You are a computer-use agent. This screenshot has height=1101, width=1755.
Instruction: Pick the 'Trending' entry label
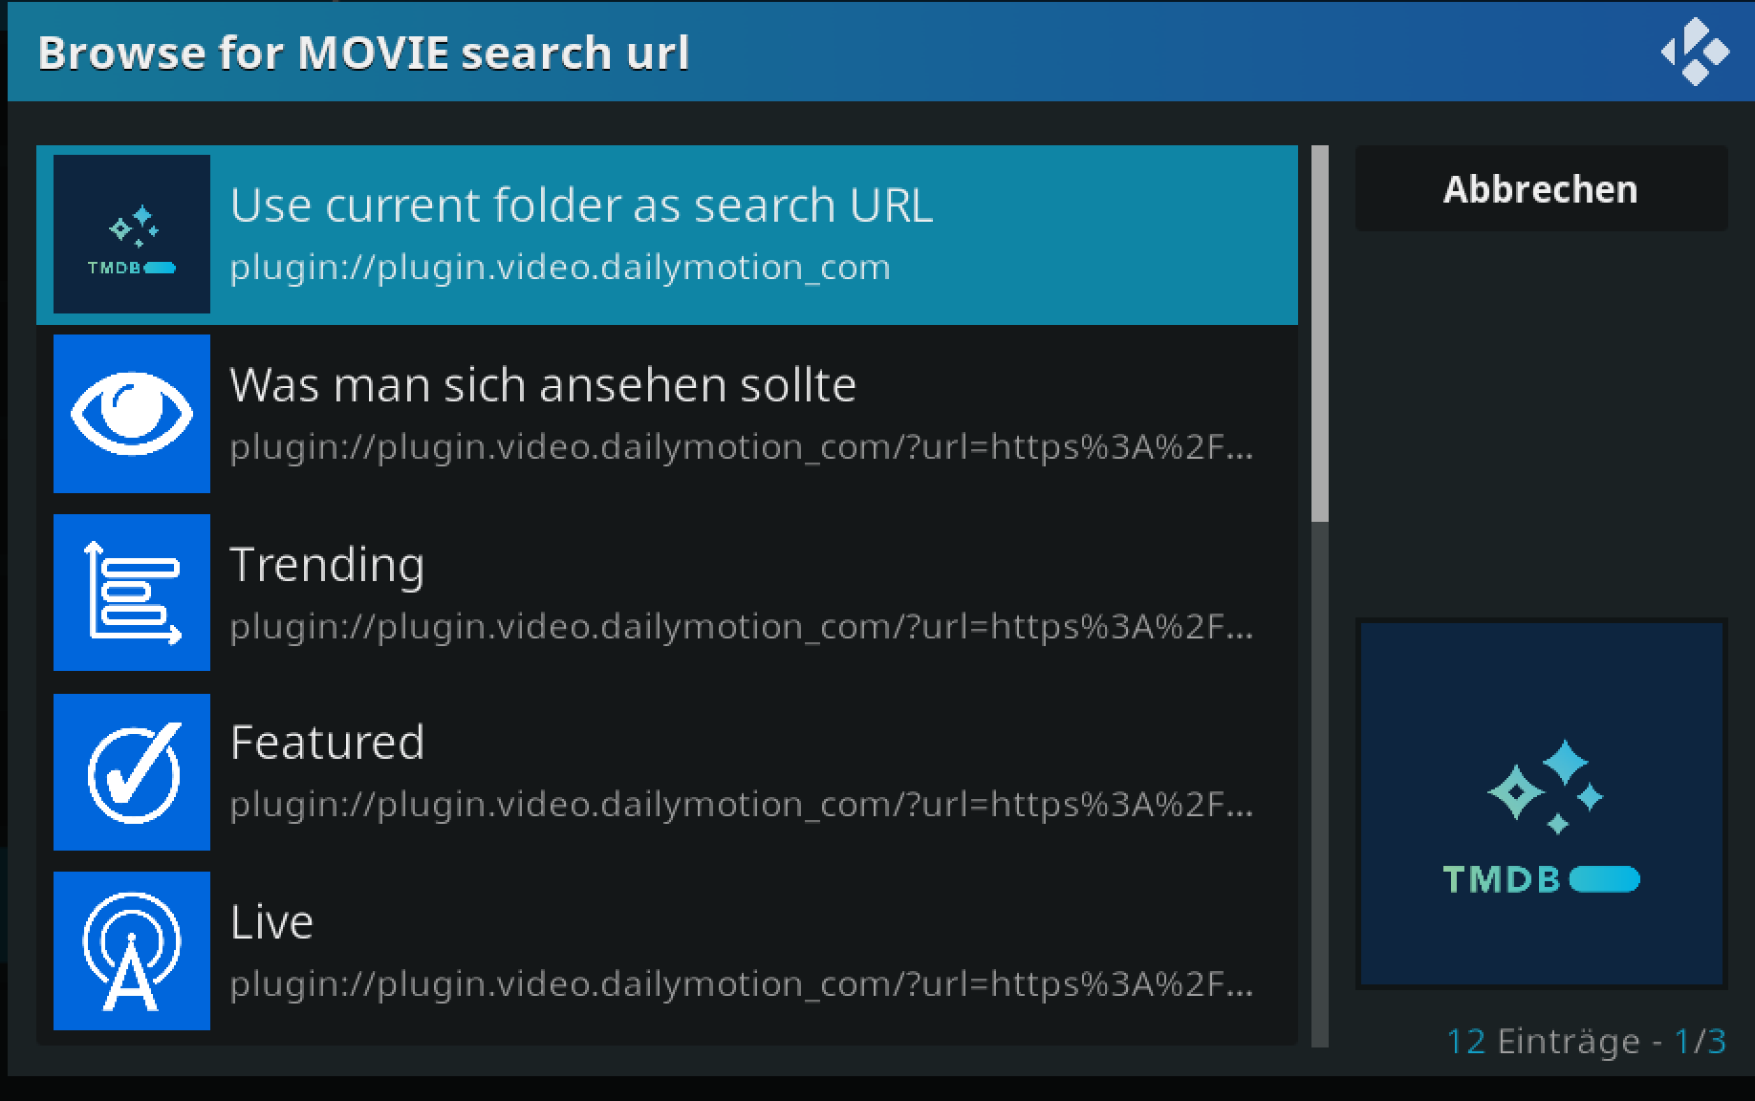pyautogui.click(x=327, y=564)
